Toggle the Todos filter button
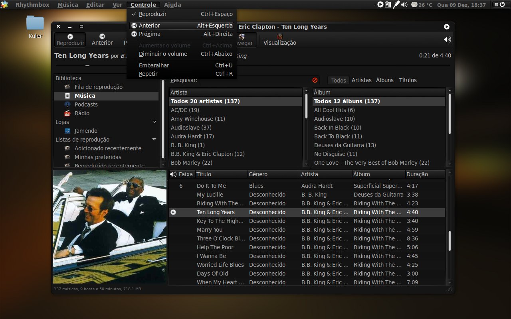 pyautogui.click(x=339, y=80)
